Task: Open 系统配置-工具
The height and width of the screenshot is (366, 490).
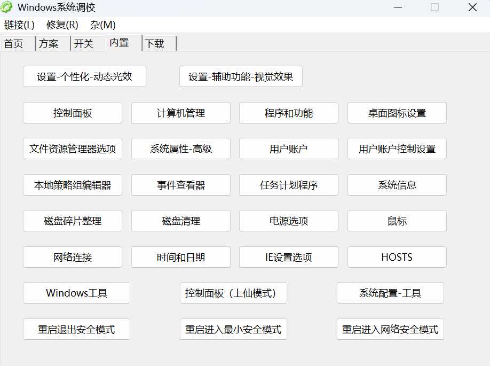Action: tap(390, 293)
